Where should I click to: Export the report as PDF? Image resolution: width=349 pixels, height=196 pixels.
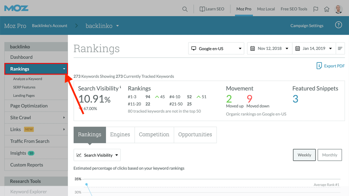click(x=330, y=66)
